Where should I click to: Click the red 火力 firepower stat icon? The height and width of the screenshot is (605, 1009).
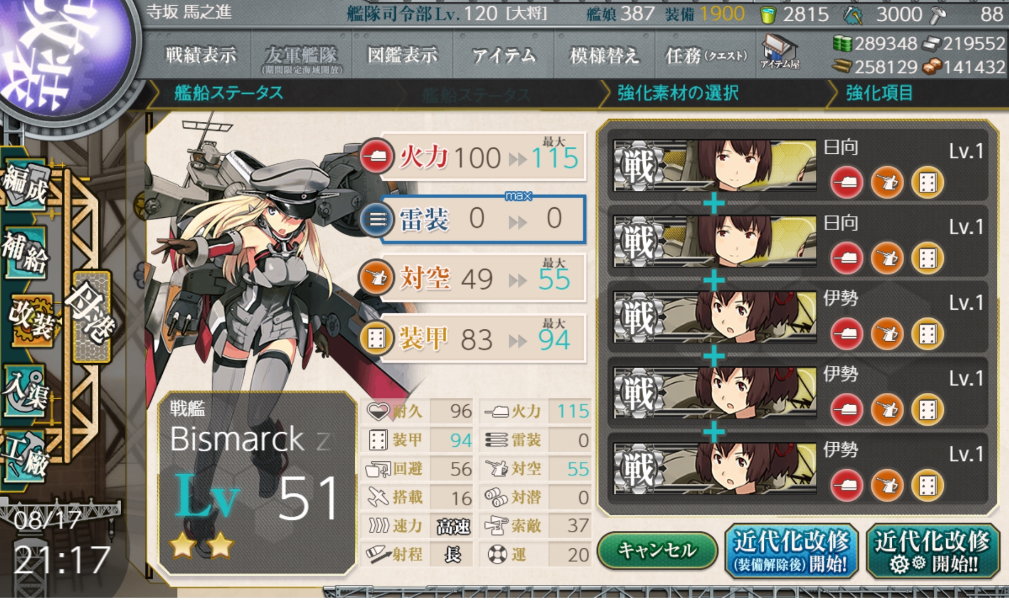coord(376,157)
